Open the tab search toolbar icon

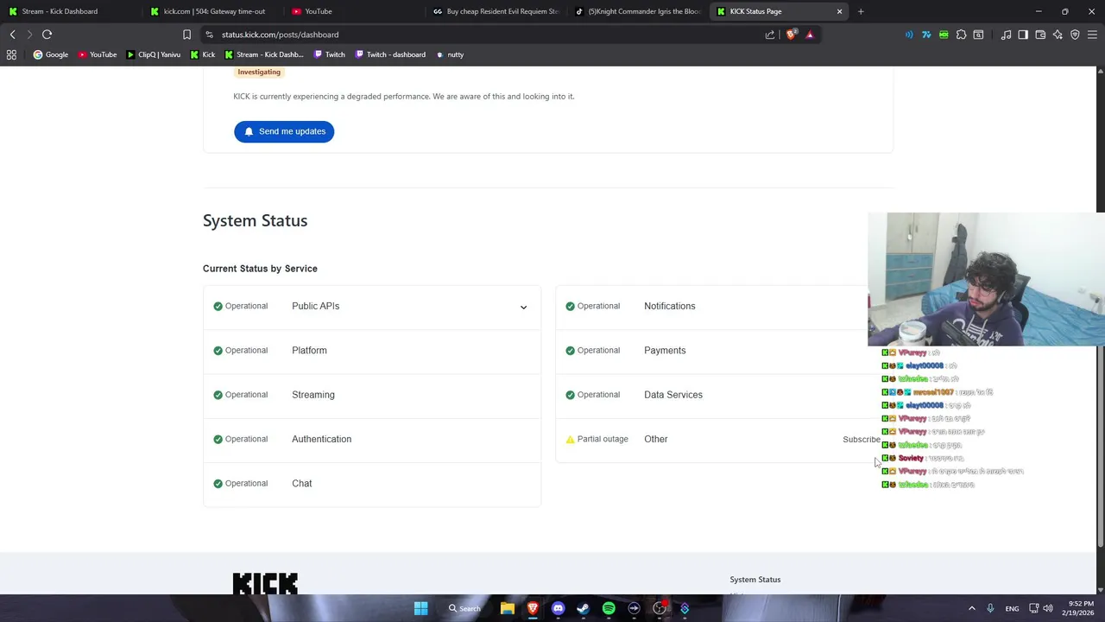pyautogui.click(x=978, y=35)
